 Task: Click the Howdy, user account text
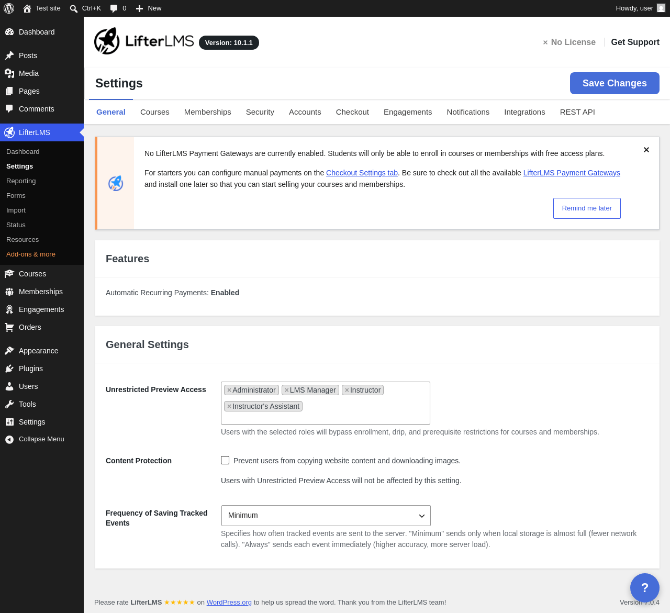(634, 8)
